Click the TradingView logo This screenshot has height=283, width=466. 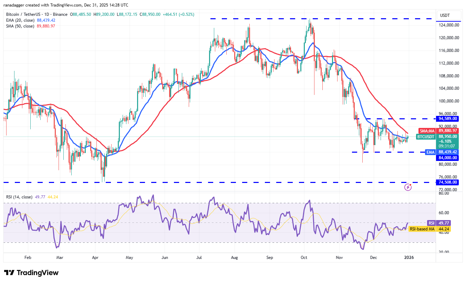[31, 272]
